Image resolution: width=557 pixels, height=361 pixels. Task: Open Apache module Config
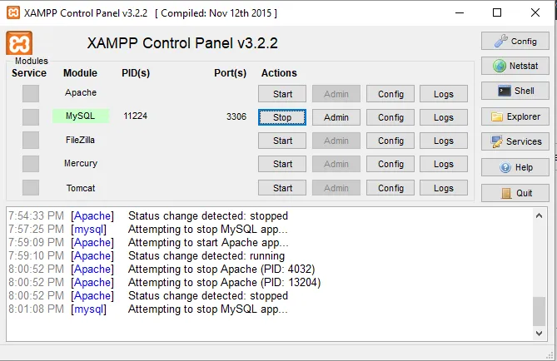coord(390,94)
